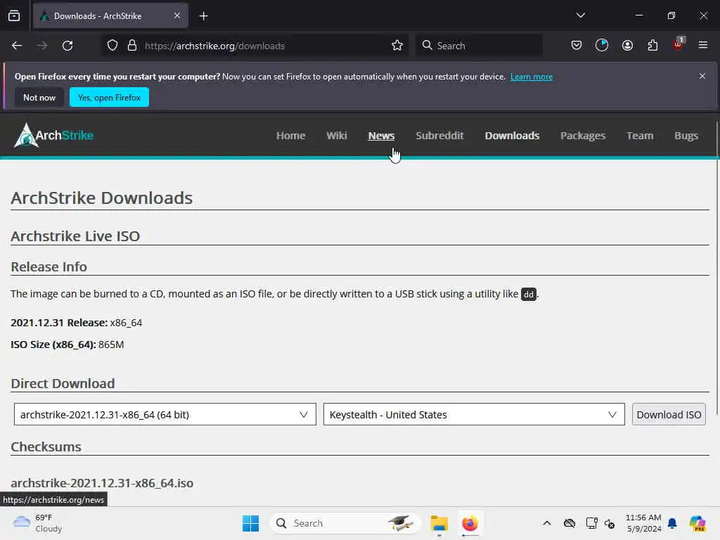Open the notifications bell in the taskbar
This screenshot has height=540, width=720.
click(x=672, y=523)
